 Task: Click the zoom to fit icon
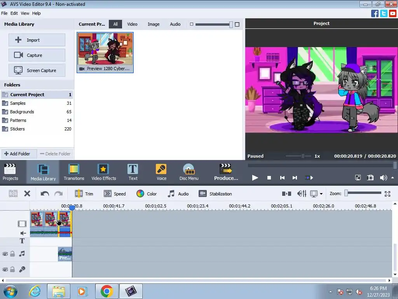coord(388,194)
